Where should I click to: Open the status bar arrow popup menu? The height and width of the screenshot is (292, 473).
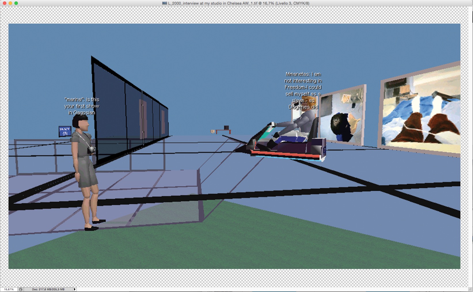coord(75,289)
